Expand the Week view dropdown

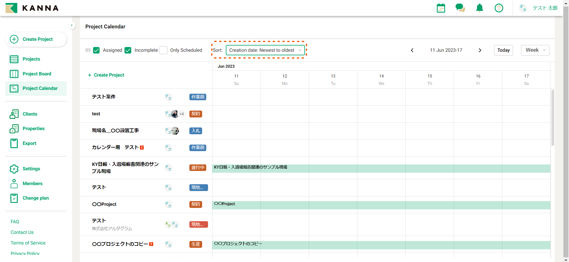(535, 50)
